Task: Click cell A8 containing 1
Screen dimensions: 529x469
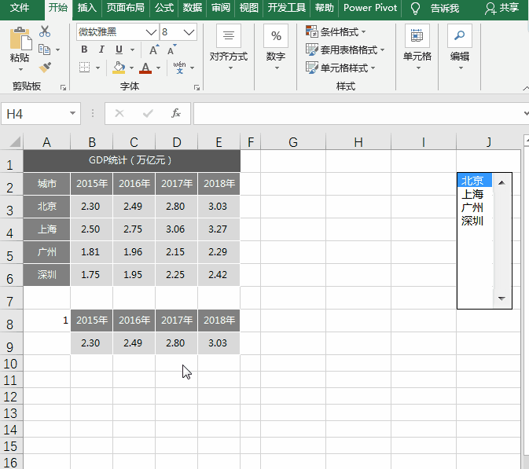Action: (x=46, y=321)
